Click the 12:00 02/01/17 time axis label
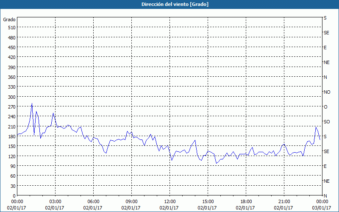Screen dimensions: 339x212 coord(169,205)
